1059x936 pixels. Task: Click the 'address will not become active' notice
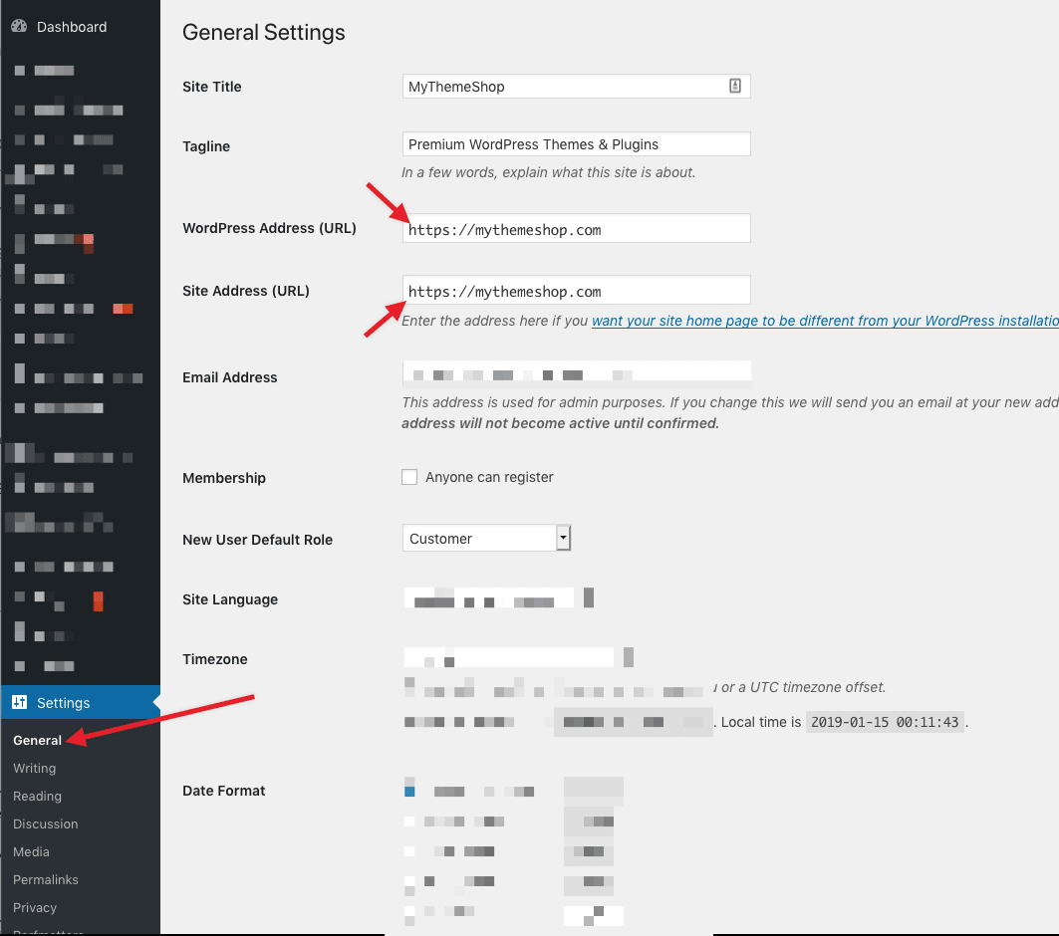pos(560,423)
